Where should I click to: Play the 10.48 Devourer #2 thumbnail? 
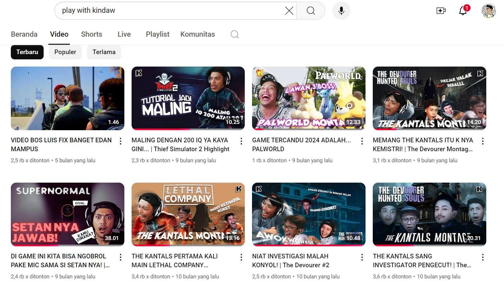pyautogui.click(x=309, y=214)
